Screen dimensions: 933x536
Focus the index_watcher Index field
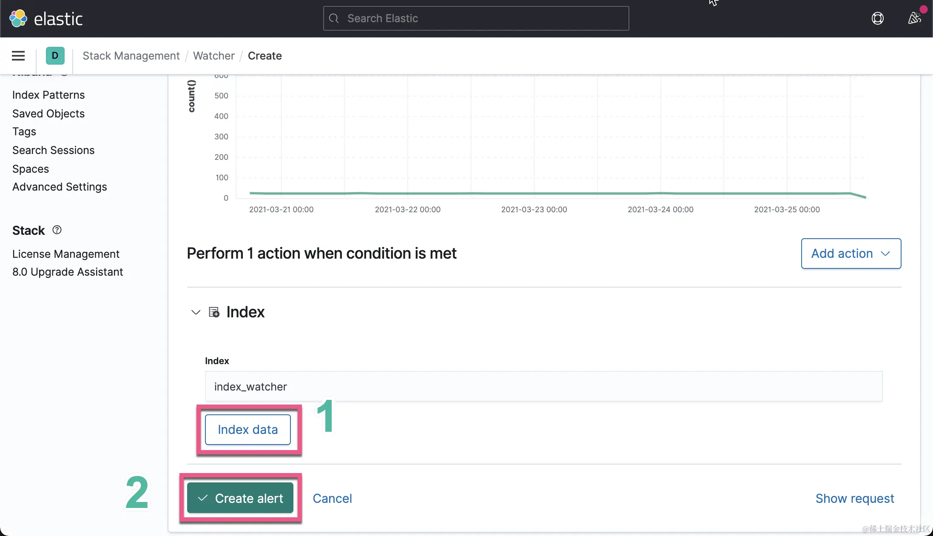[x=543, y=386]
